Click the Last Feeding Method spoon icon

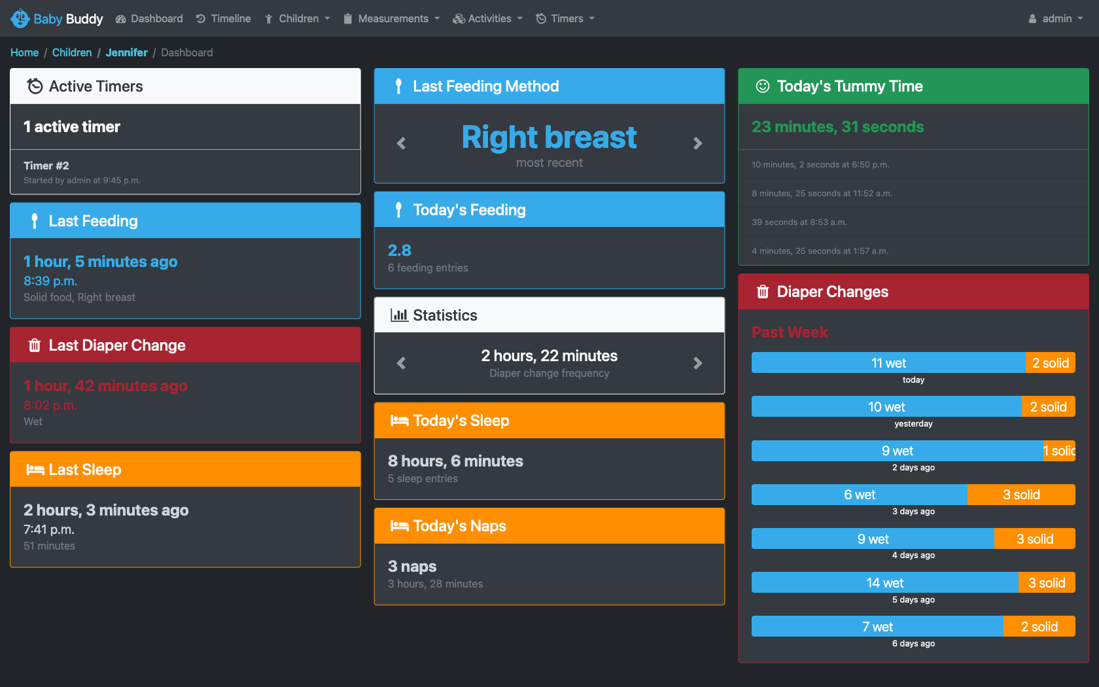click(398, 86)
